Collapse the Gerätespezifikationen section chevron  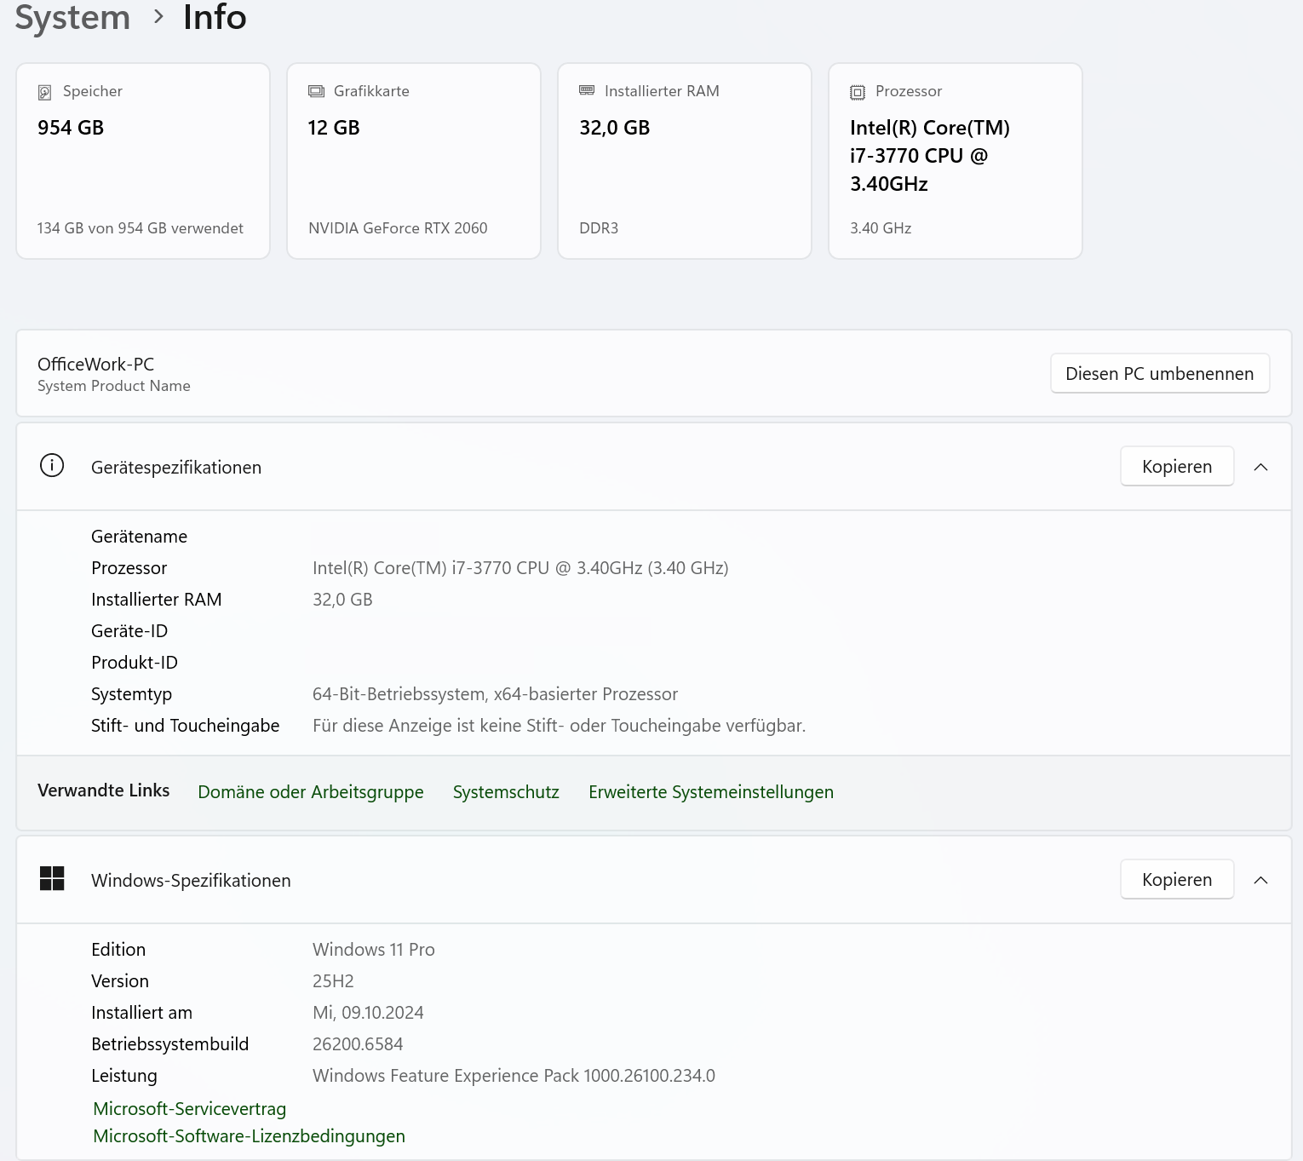[x=1261, y=467]
